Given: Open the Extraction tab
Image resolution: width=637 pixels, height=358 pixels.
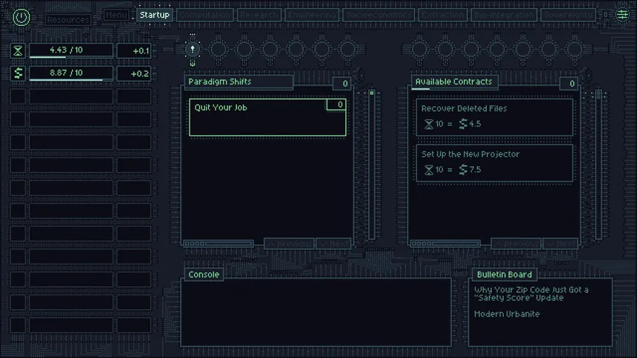Looking at the screenshot, I should [x=442, y=15].
